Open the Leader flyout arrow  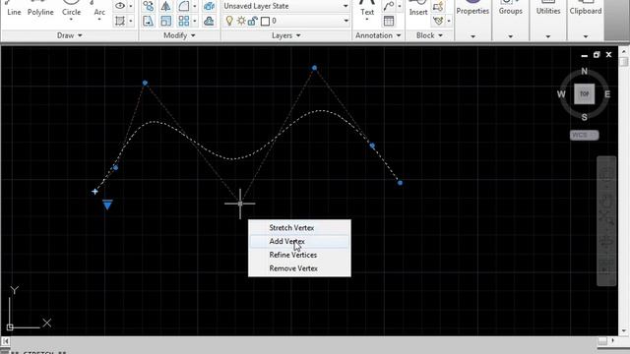click(399, 6)
